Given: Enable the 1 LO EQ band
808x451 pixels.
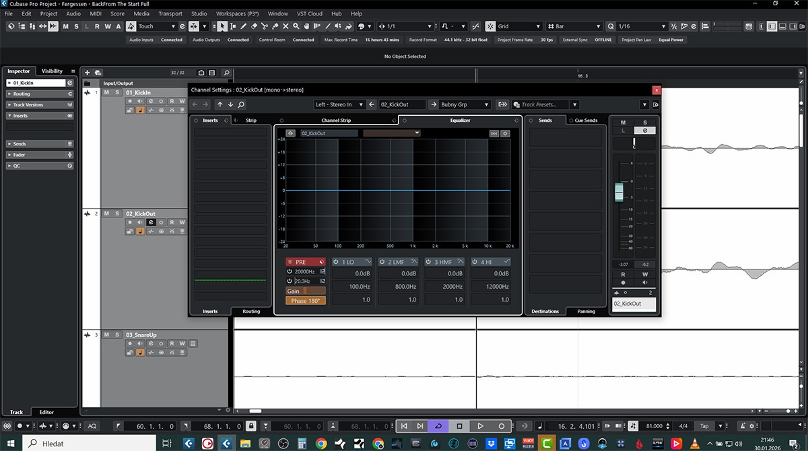Looking at the screenshot, I should [x=336, y=262].
